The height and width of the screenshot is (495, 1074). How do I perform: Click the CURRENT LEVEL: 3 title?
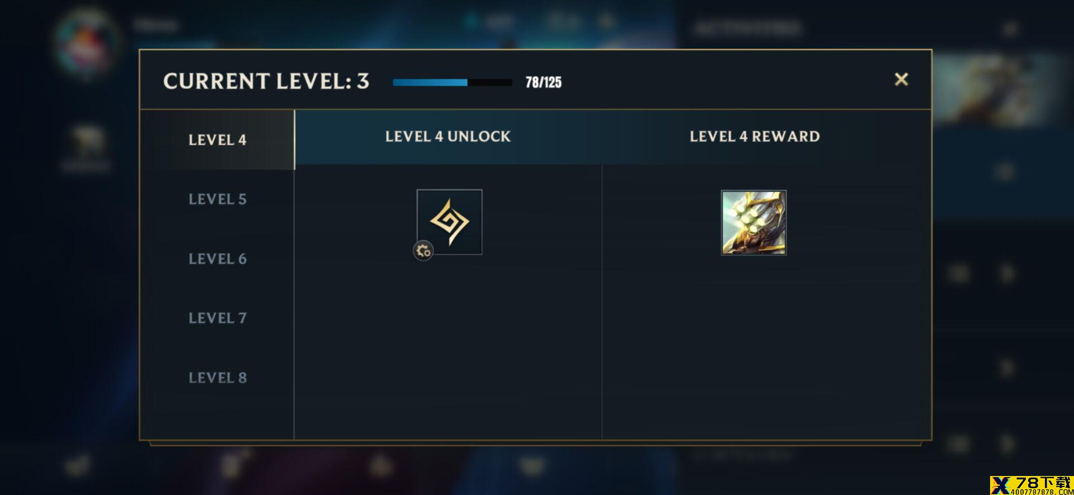coord(266,82)
